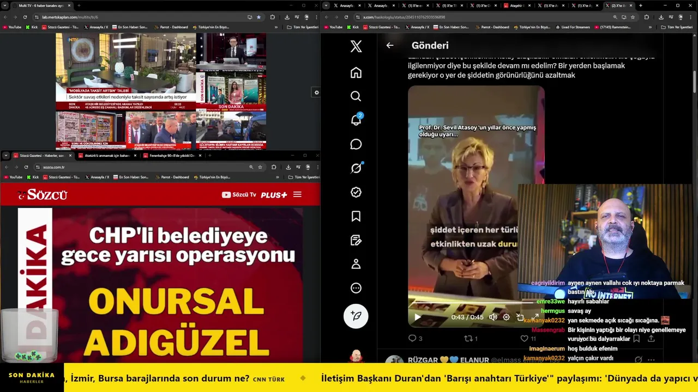698x392 pixels.
Task: Open the NTV mobilya taksit stream tile
Action: point(125,72)
